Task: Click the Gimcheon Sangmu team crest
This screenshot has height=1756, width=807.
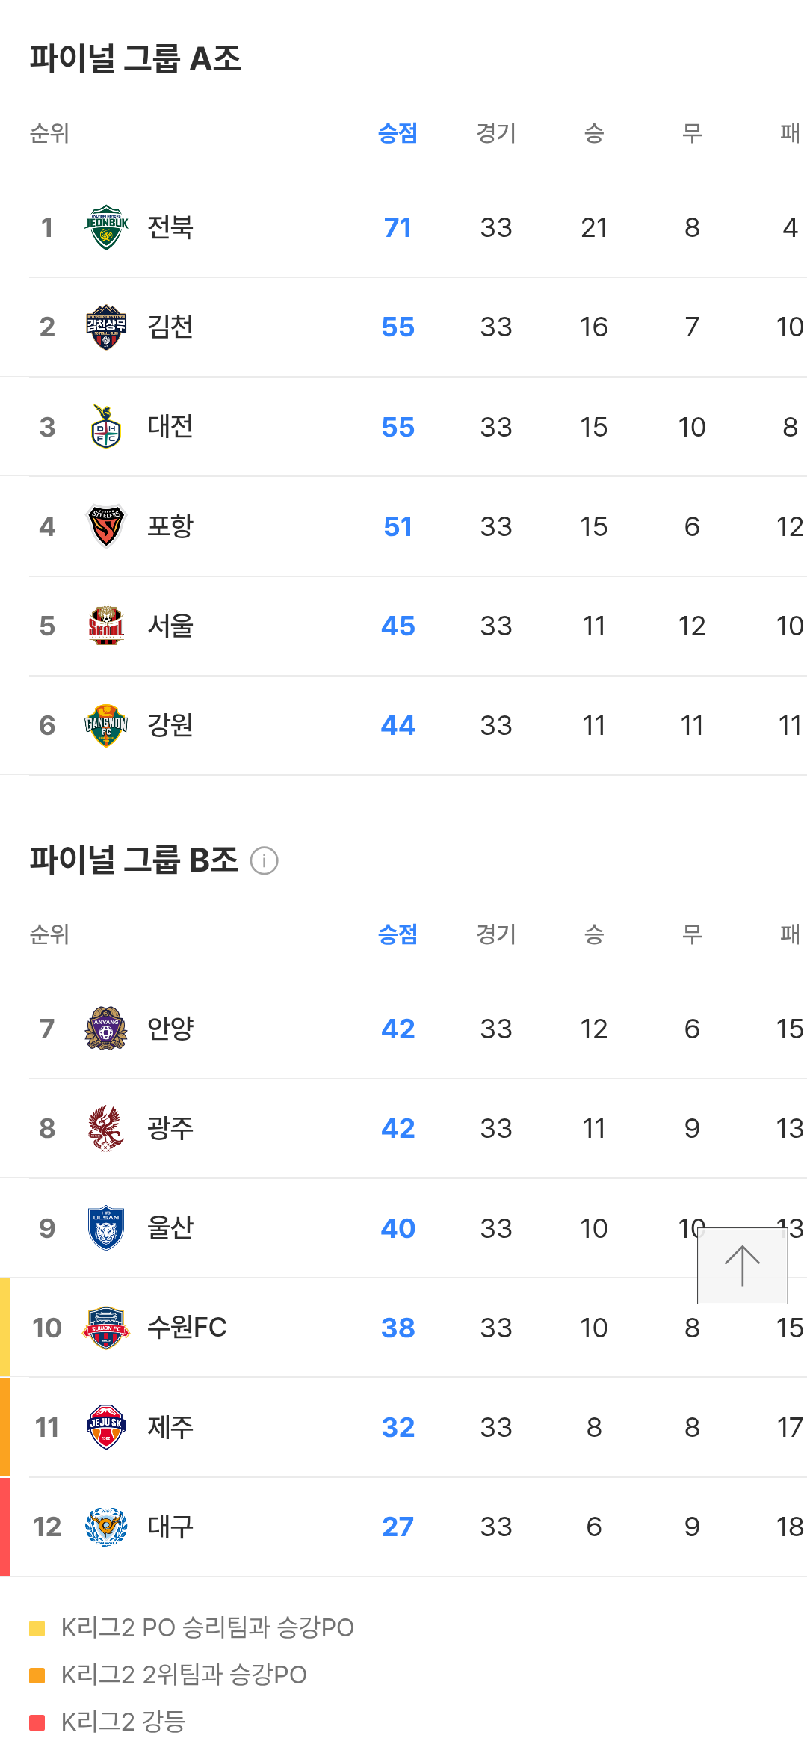Action: pyautogui.click(x=106, y=327)
